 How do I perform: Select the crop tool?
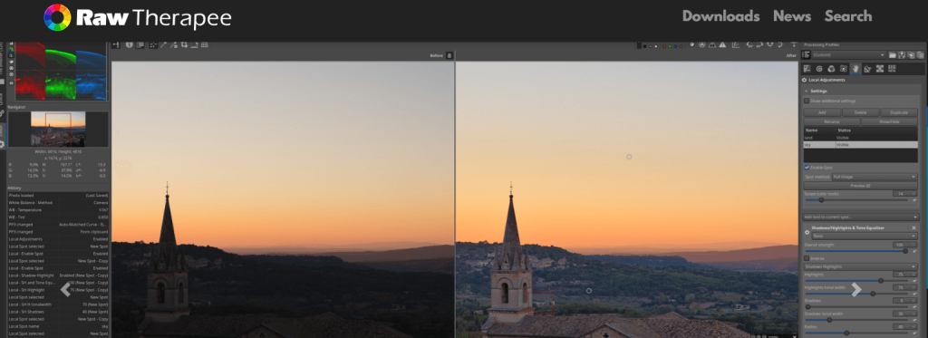click(x=184, y=44)
